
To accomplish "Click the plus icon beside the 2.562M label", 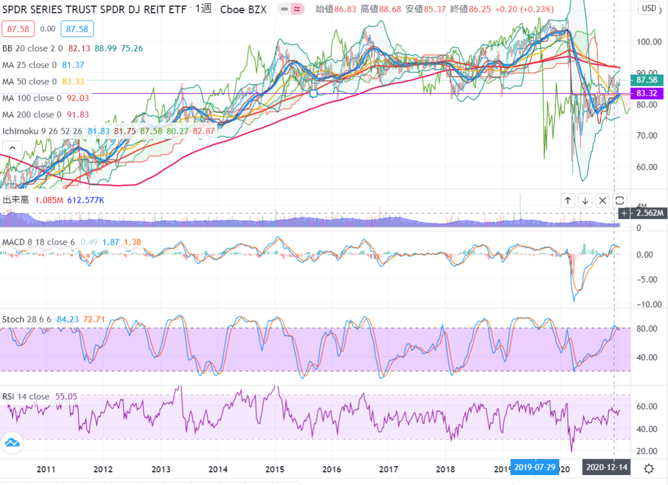I will pyautogui.click(x=625, y=213).
